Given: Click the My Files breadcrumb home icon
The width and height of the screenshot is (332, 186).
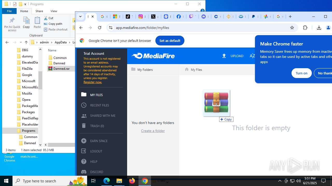Looking at the screenshot, I should 187,69.
